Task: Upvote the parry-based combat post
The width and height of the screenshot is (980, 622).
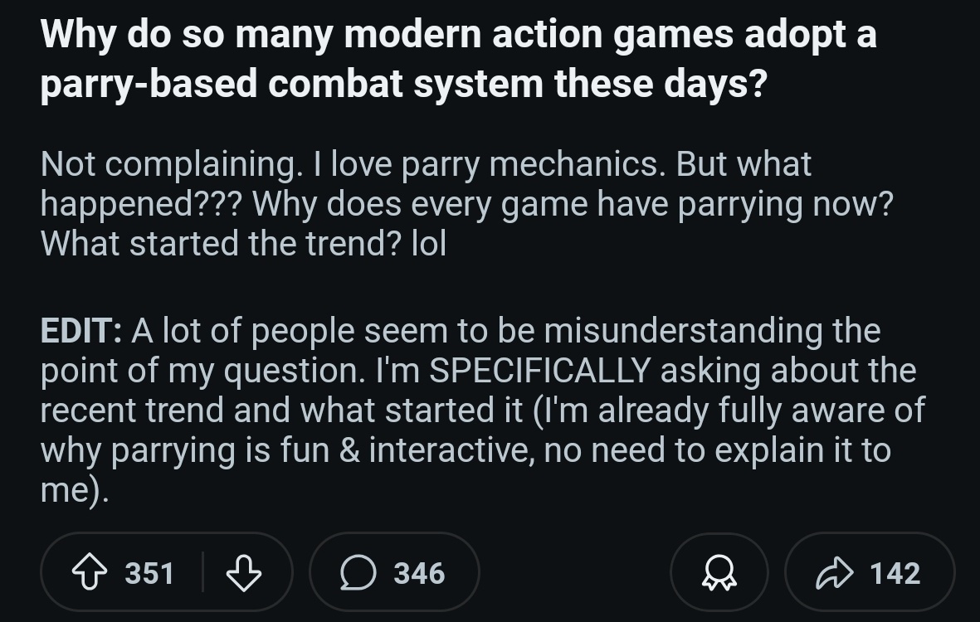Action: 90,572
